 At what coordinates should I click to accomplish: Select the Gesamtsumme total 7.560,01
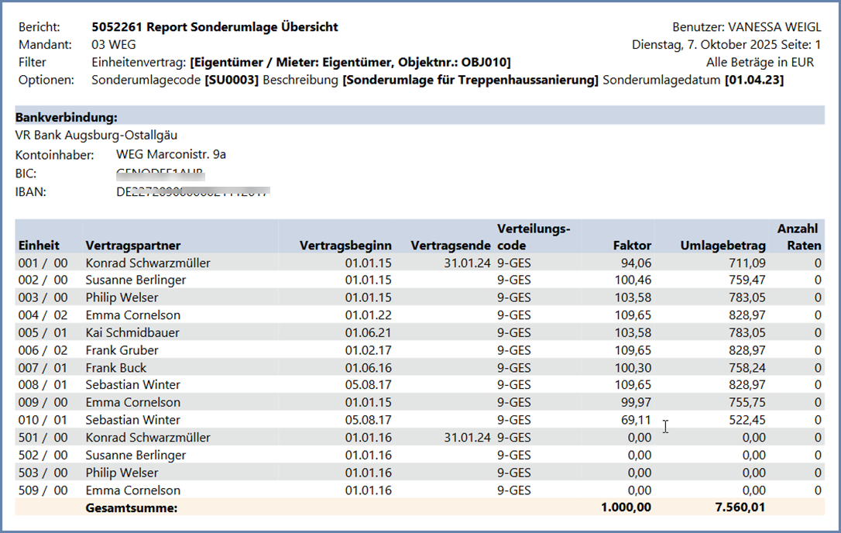741,507
